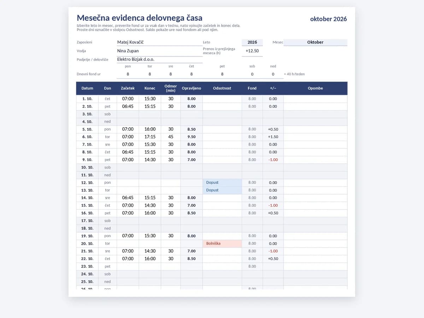The image size is (424, 318).
Task: Select the year cell 2026
Action: (252, 42)
